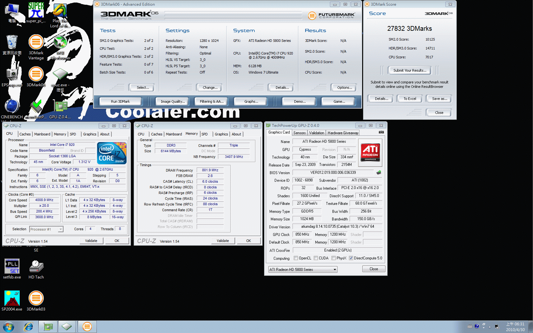Click Game button in 3DMark06
Viewport: 533px width, 333px height.
339,101
